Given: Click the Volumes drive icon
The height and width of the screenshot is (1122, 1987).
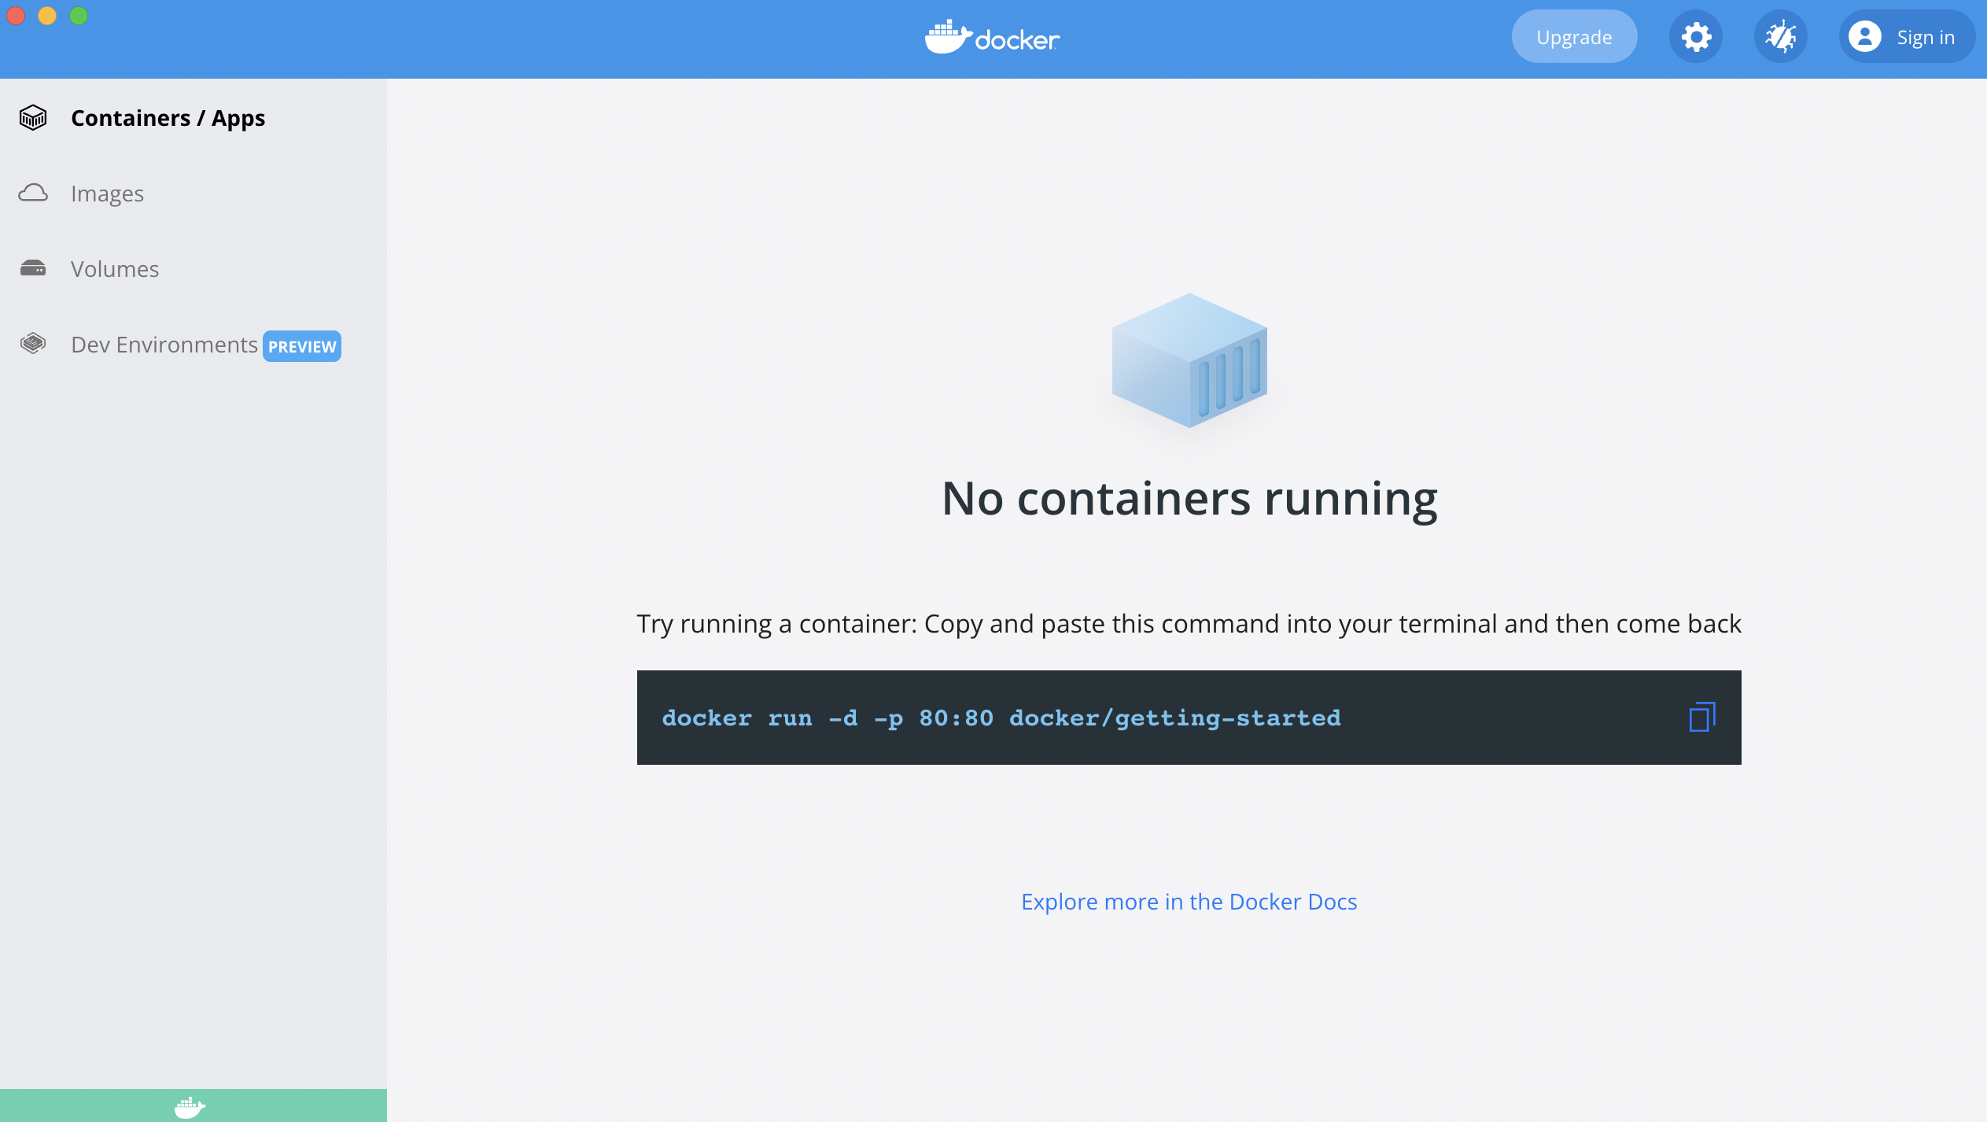Looking at the screenshot, I should 33,268.
